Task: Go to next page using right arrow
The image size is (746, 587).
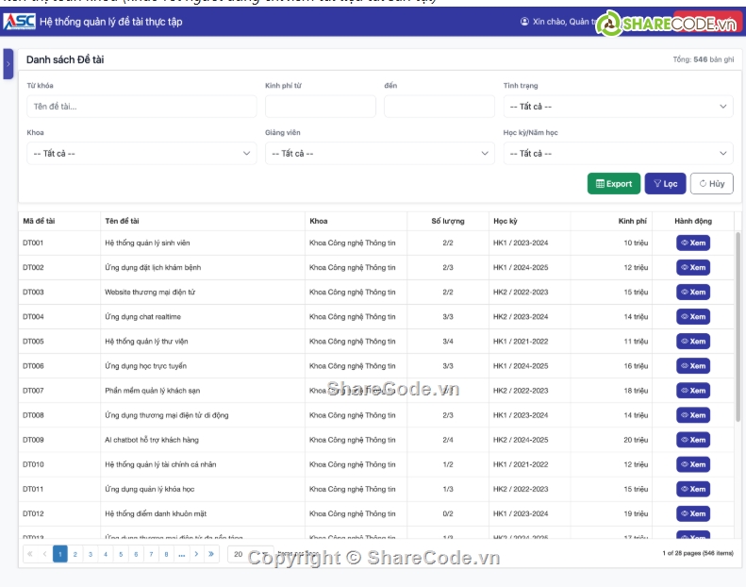Action: (196, 555)
